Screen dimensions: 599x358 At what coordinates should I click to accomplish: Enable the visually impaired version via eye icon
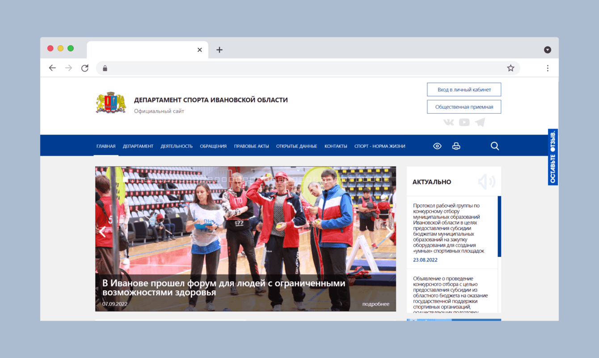(x=437, y=145)
